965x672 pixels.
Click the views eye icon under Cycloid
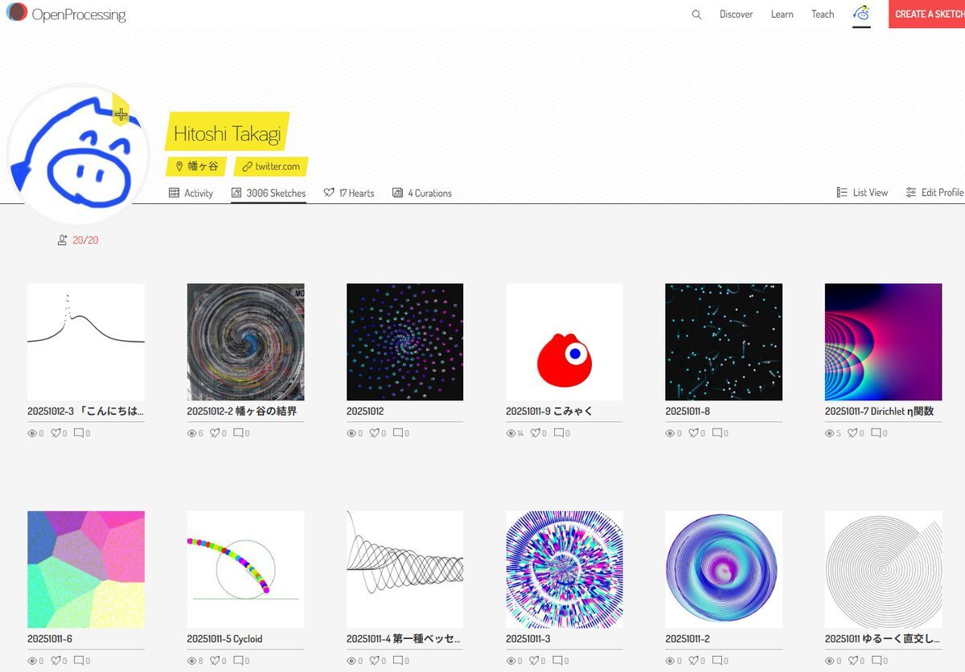click(x=192, y=661)
